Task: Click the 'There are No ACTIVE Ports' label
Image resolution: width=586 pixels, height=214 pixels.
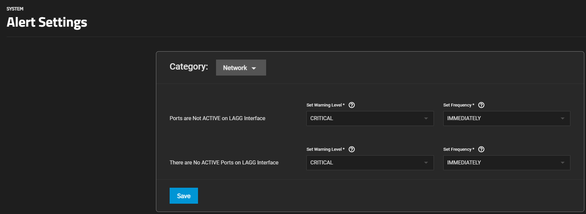Action: (224, 163)
